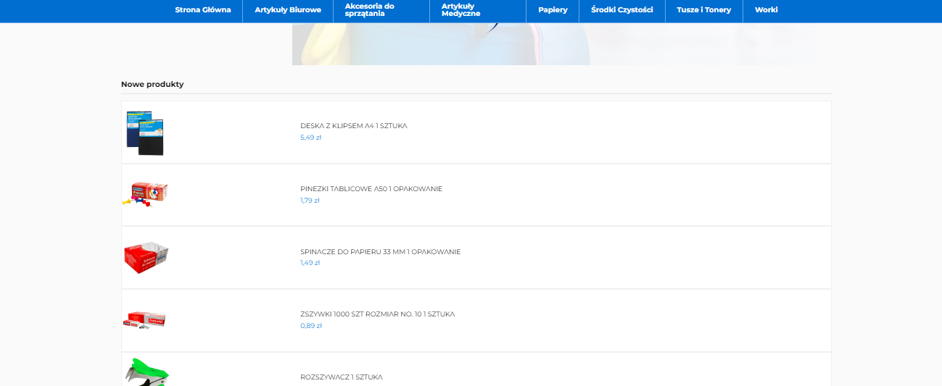Click the 5,49 zł price

click(310, 138)
